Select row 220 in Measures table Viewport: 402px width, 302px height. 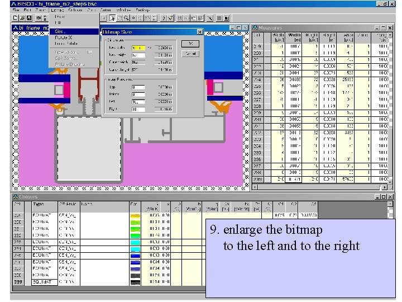point(257,53)
